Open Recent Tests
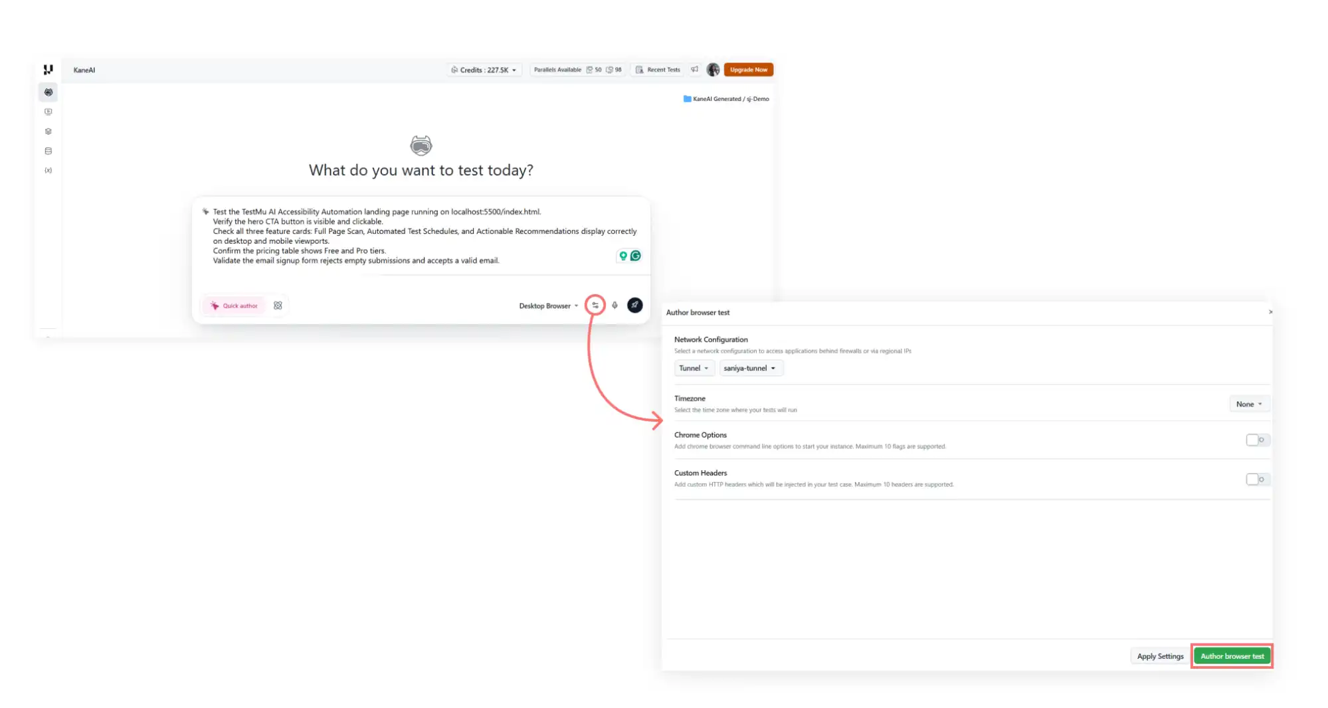The image size is (1328, 708). pos(658,70)
